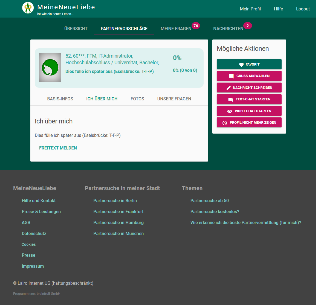This screenshot has height=305, width=321.
Task: Click the 76 badge on Meine Fragen
Action: coord(196,26)
